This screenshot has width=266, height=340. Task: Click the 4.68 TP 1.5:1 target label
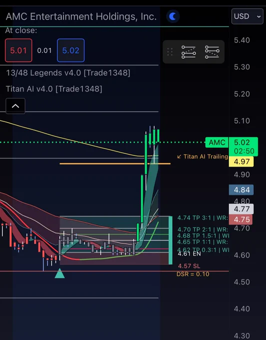(x=203, y=235)
